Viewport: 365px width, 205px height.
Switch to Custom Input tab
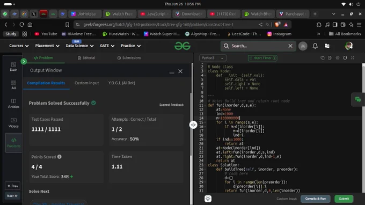tap(86, 83)
